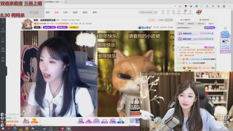Click the orange 关注 follow button
The height and width of the screenshot is (131, 233).
tap(151, 20)
